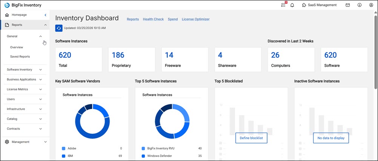Expand the Contracts group
The image size is (378, 161).
40,129
